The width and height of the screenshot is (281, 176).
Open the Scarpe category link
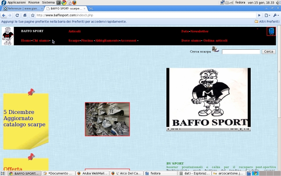tap(74, 40)
